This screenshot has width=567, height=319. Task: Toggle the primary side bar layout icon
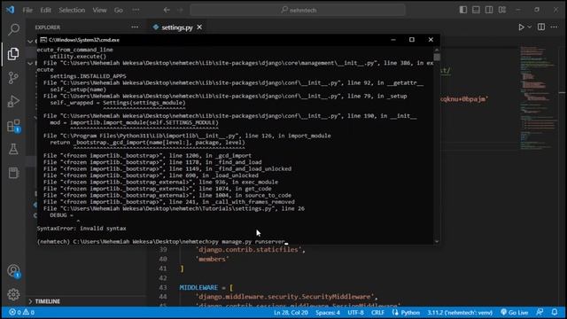(463, 10)
